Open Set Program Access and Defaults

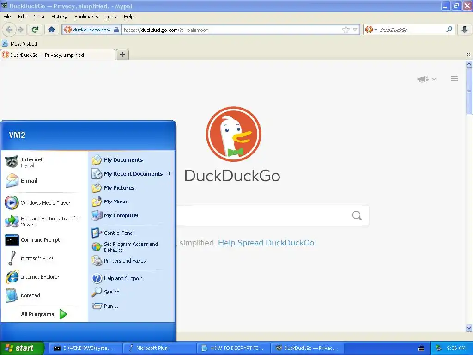tap(131, 247)
